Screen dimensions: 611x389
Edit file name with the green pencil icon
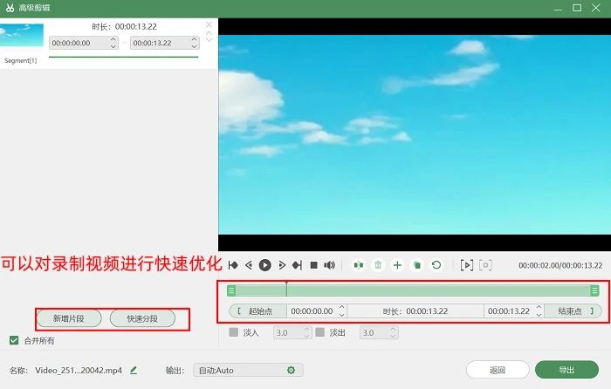134,370
